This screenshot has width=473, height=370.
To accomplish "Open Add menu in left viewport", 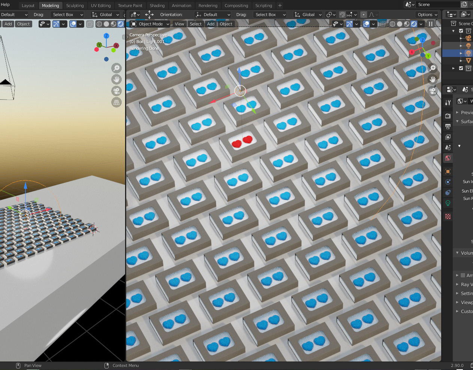I will 8,24.
